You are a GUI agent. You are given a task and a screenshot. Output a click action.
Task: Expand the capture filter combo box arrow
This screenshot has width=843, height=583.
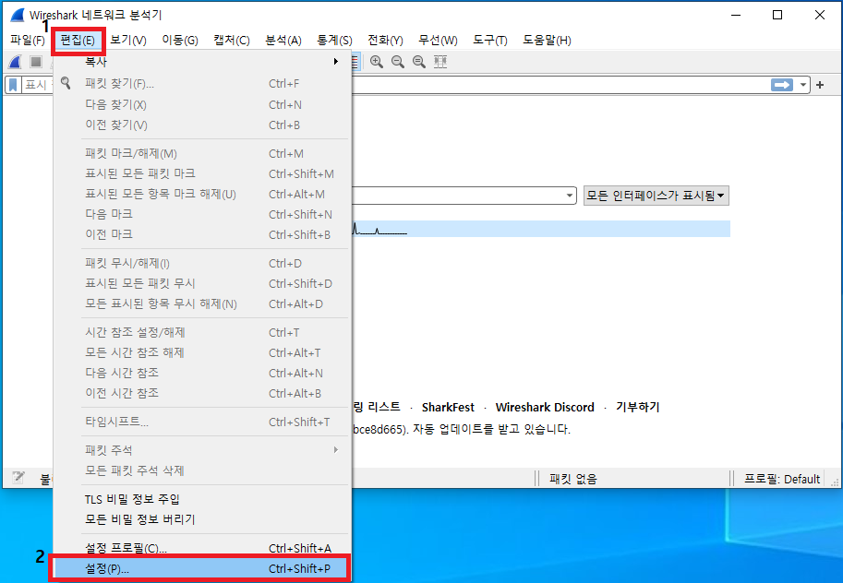pos(570,196)
